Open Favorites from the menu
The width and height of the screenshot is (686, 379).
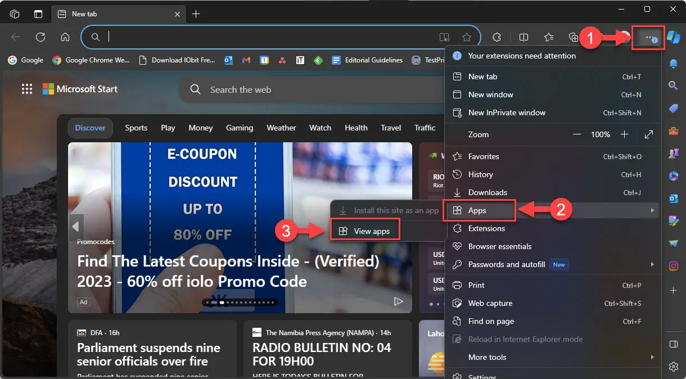[x=552, y=156]
